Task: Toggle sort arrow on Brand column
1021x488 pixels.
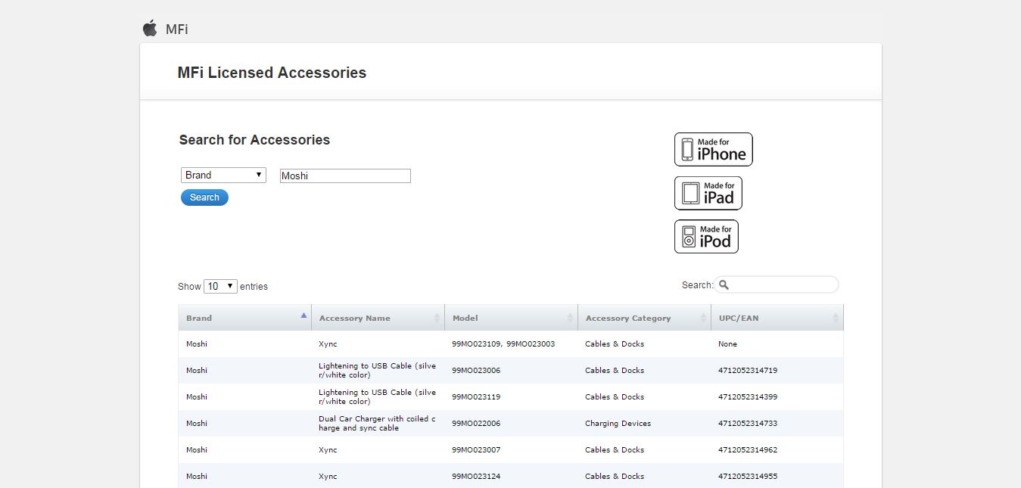Action: click(x=303, y=315)
